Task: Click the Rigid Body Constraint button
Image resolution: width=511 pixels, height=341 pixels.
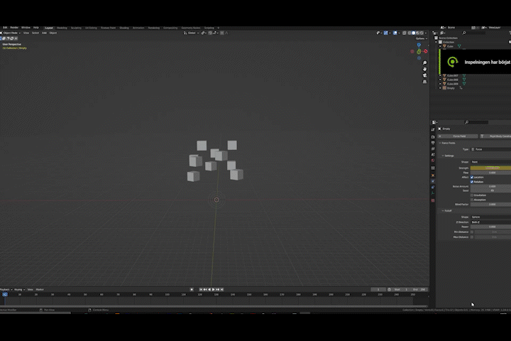Action: tap(495, 136)
